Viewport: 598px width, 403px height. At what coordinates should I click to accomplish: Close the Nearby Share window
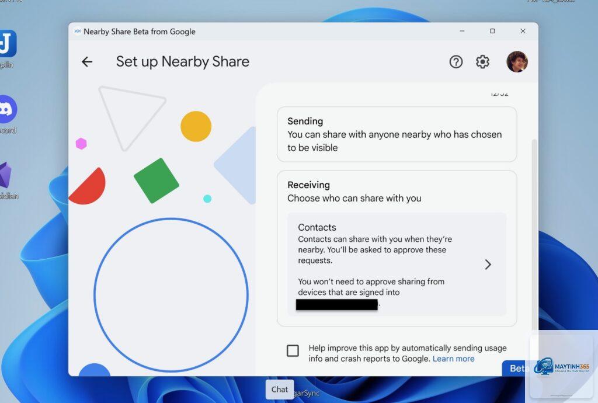click(523, 31)
